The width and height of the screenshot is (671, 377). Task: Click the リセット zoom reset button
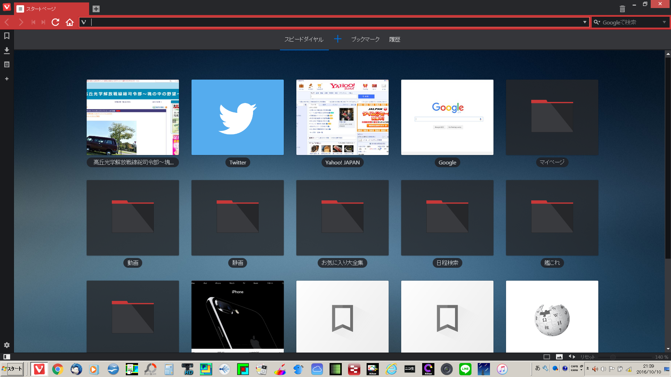587,357
